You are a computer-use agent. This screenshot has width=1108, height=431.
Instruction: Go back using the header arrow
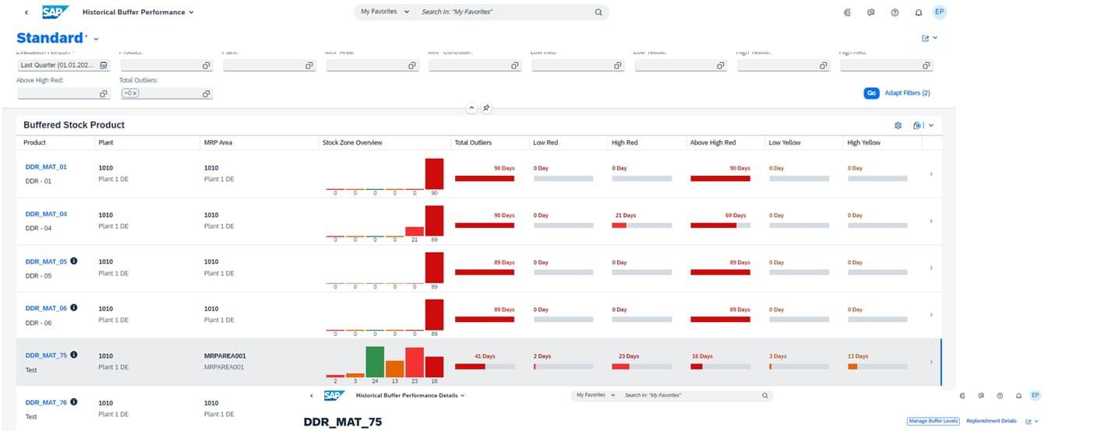click(x=26, y=12)
